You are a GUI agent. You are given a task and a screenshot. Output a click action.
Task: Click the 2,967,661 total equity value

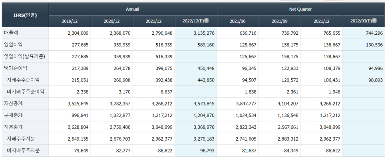click(x=288, y=127)
